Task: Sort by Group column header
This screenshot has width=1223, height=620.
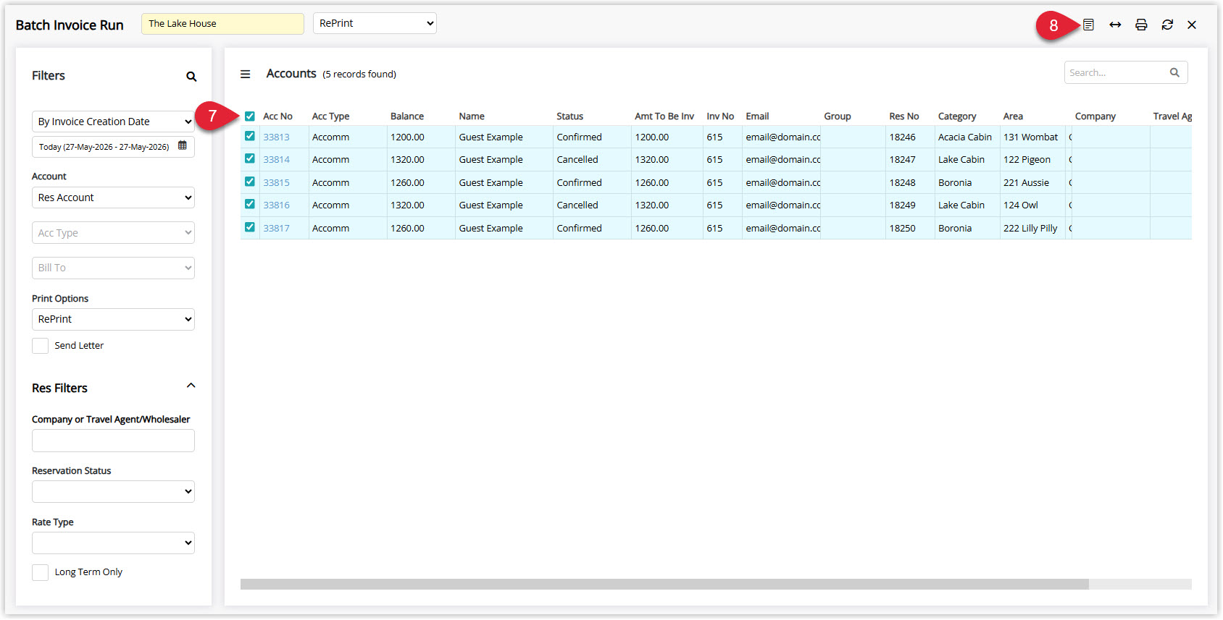Action: click(x=837, y=116)
